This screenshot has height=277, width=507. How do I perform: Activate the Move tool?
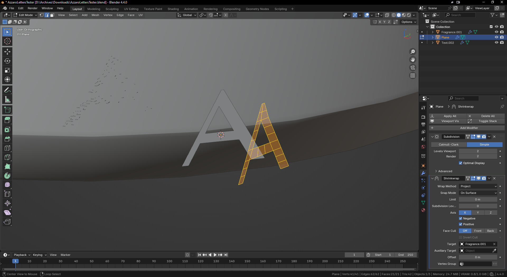coord(7,52)
